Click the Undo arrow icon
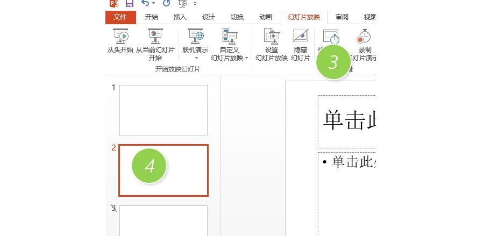This screenshot has height=236, width=484. tap(145, 3)
